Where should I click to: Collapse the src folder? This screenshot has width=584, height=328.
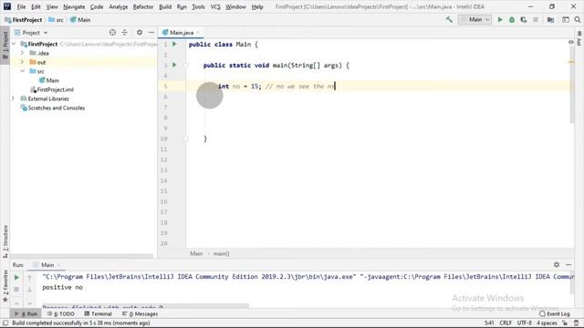(22, 71)
